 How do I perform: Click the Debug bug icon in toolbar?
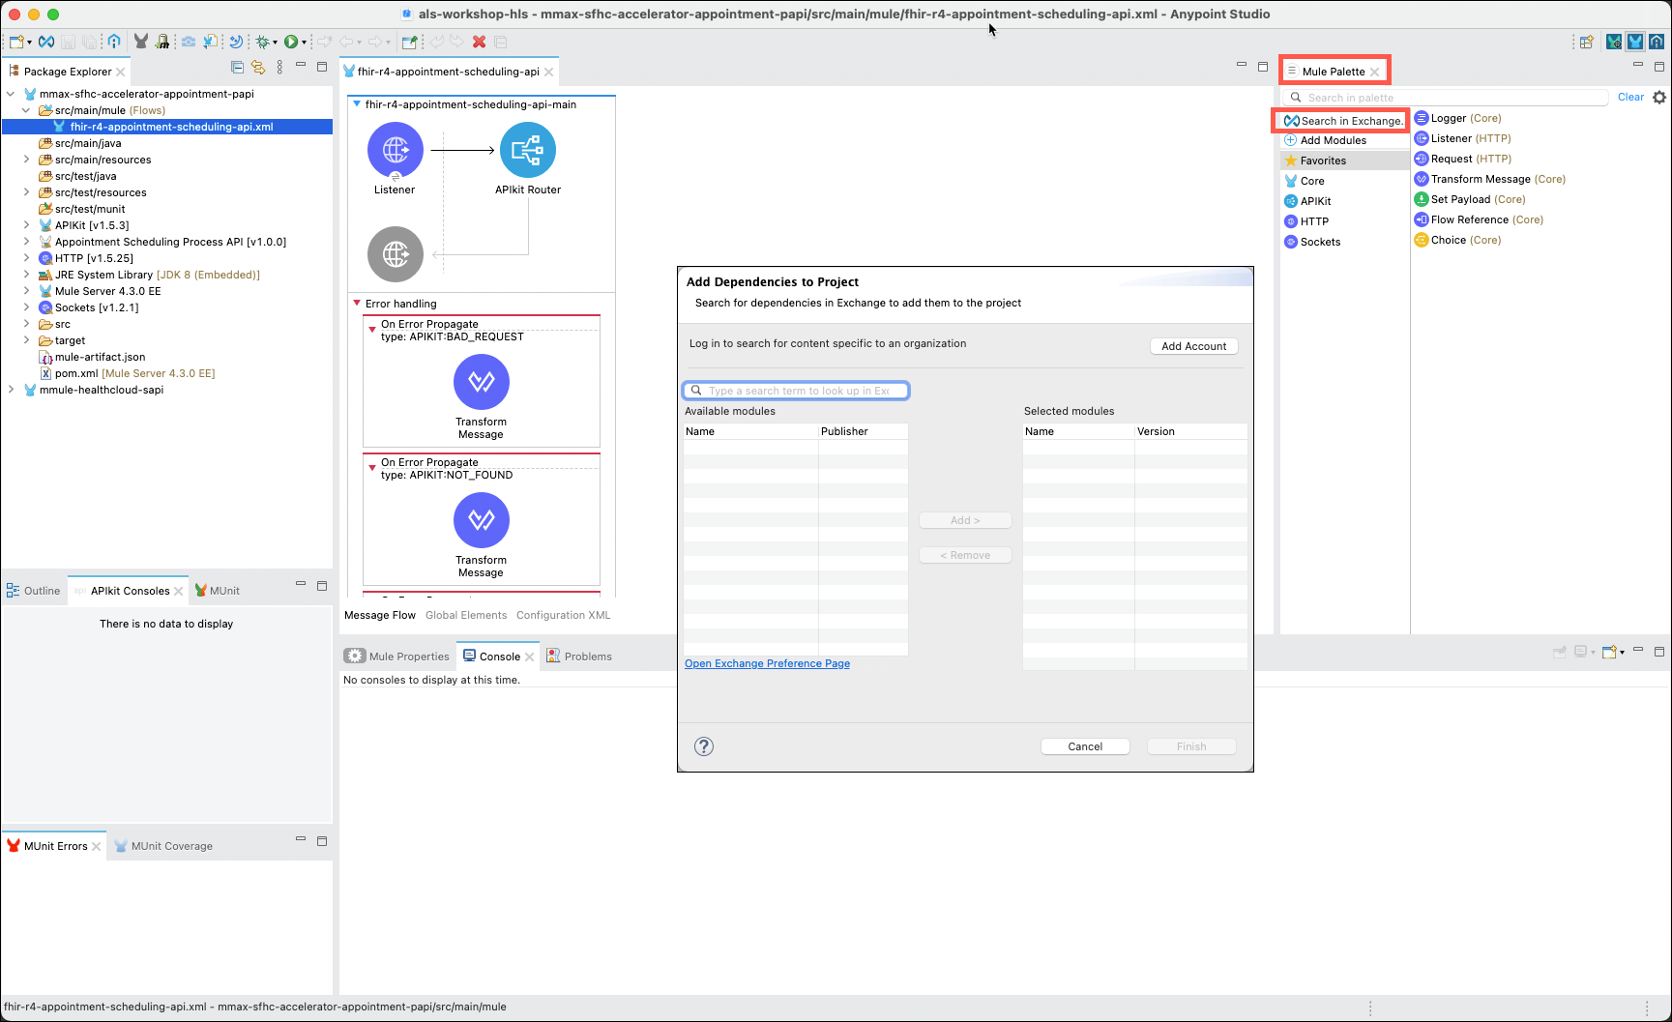[261, 42]
